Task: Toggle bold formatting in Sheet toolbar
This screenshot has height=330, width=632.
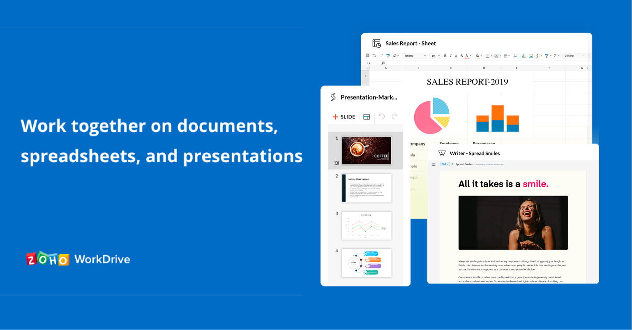Action: pyautogui.click(x=445, y=55)
